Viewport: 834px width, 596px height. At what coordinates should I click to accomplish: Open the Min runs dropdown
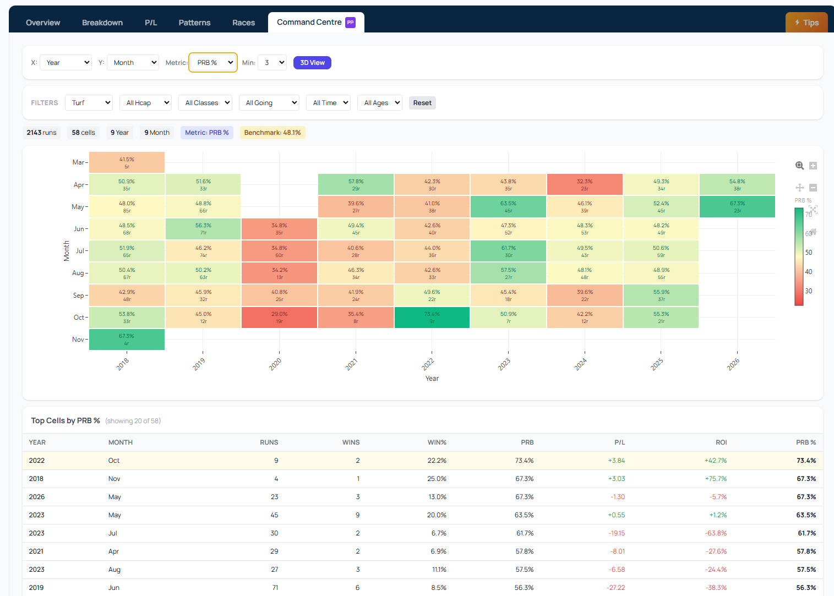[272, 63]
